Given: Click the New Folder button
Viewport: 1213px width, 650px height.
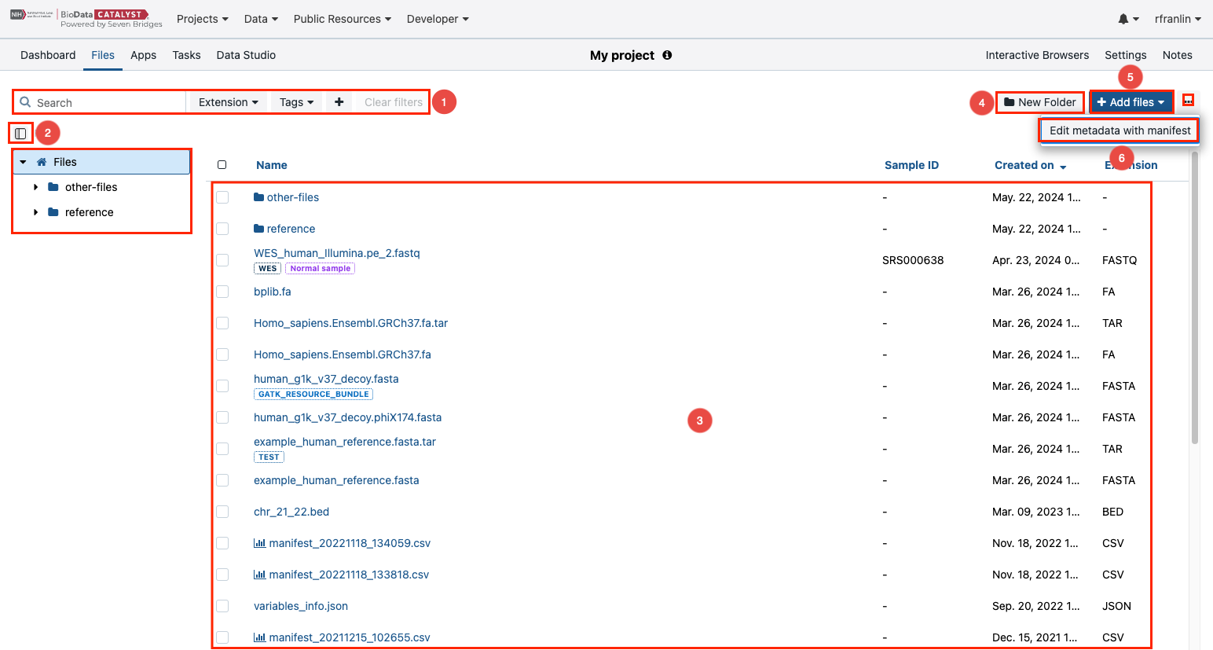Looking at the screenshot, I should (x=1039, y=102).
